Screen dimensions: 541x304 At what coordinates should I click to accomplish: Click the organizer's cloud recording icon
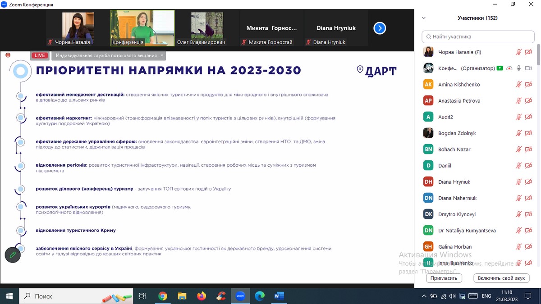pyautogui.click(x=509, y=68)
